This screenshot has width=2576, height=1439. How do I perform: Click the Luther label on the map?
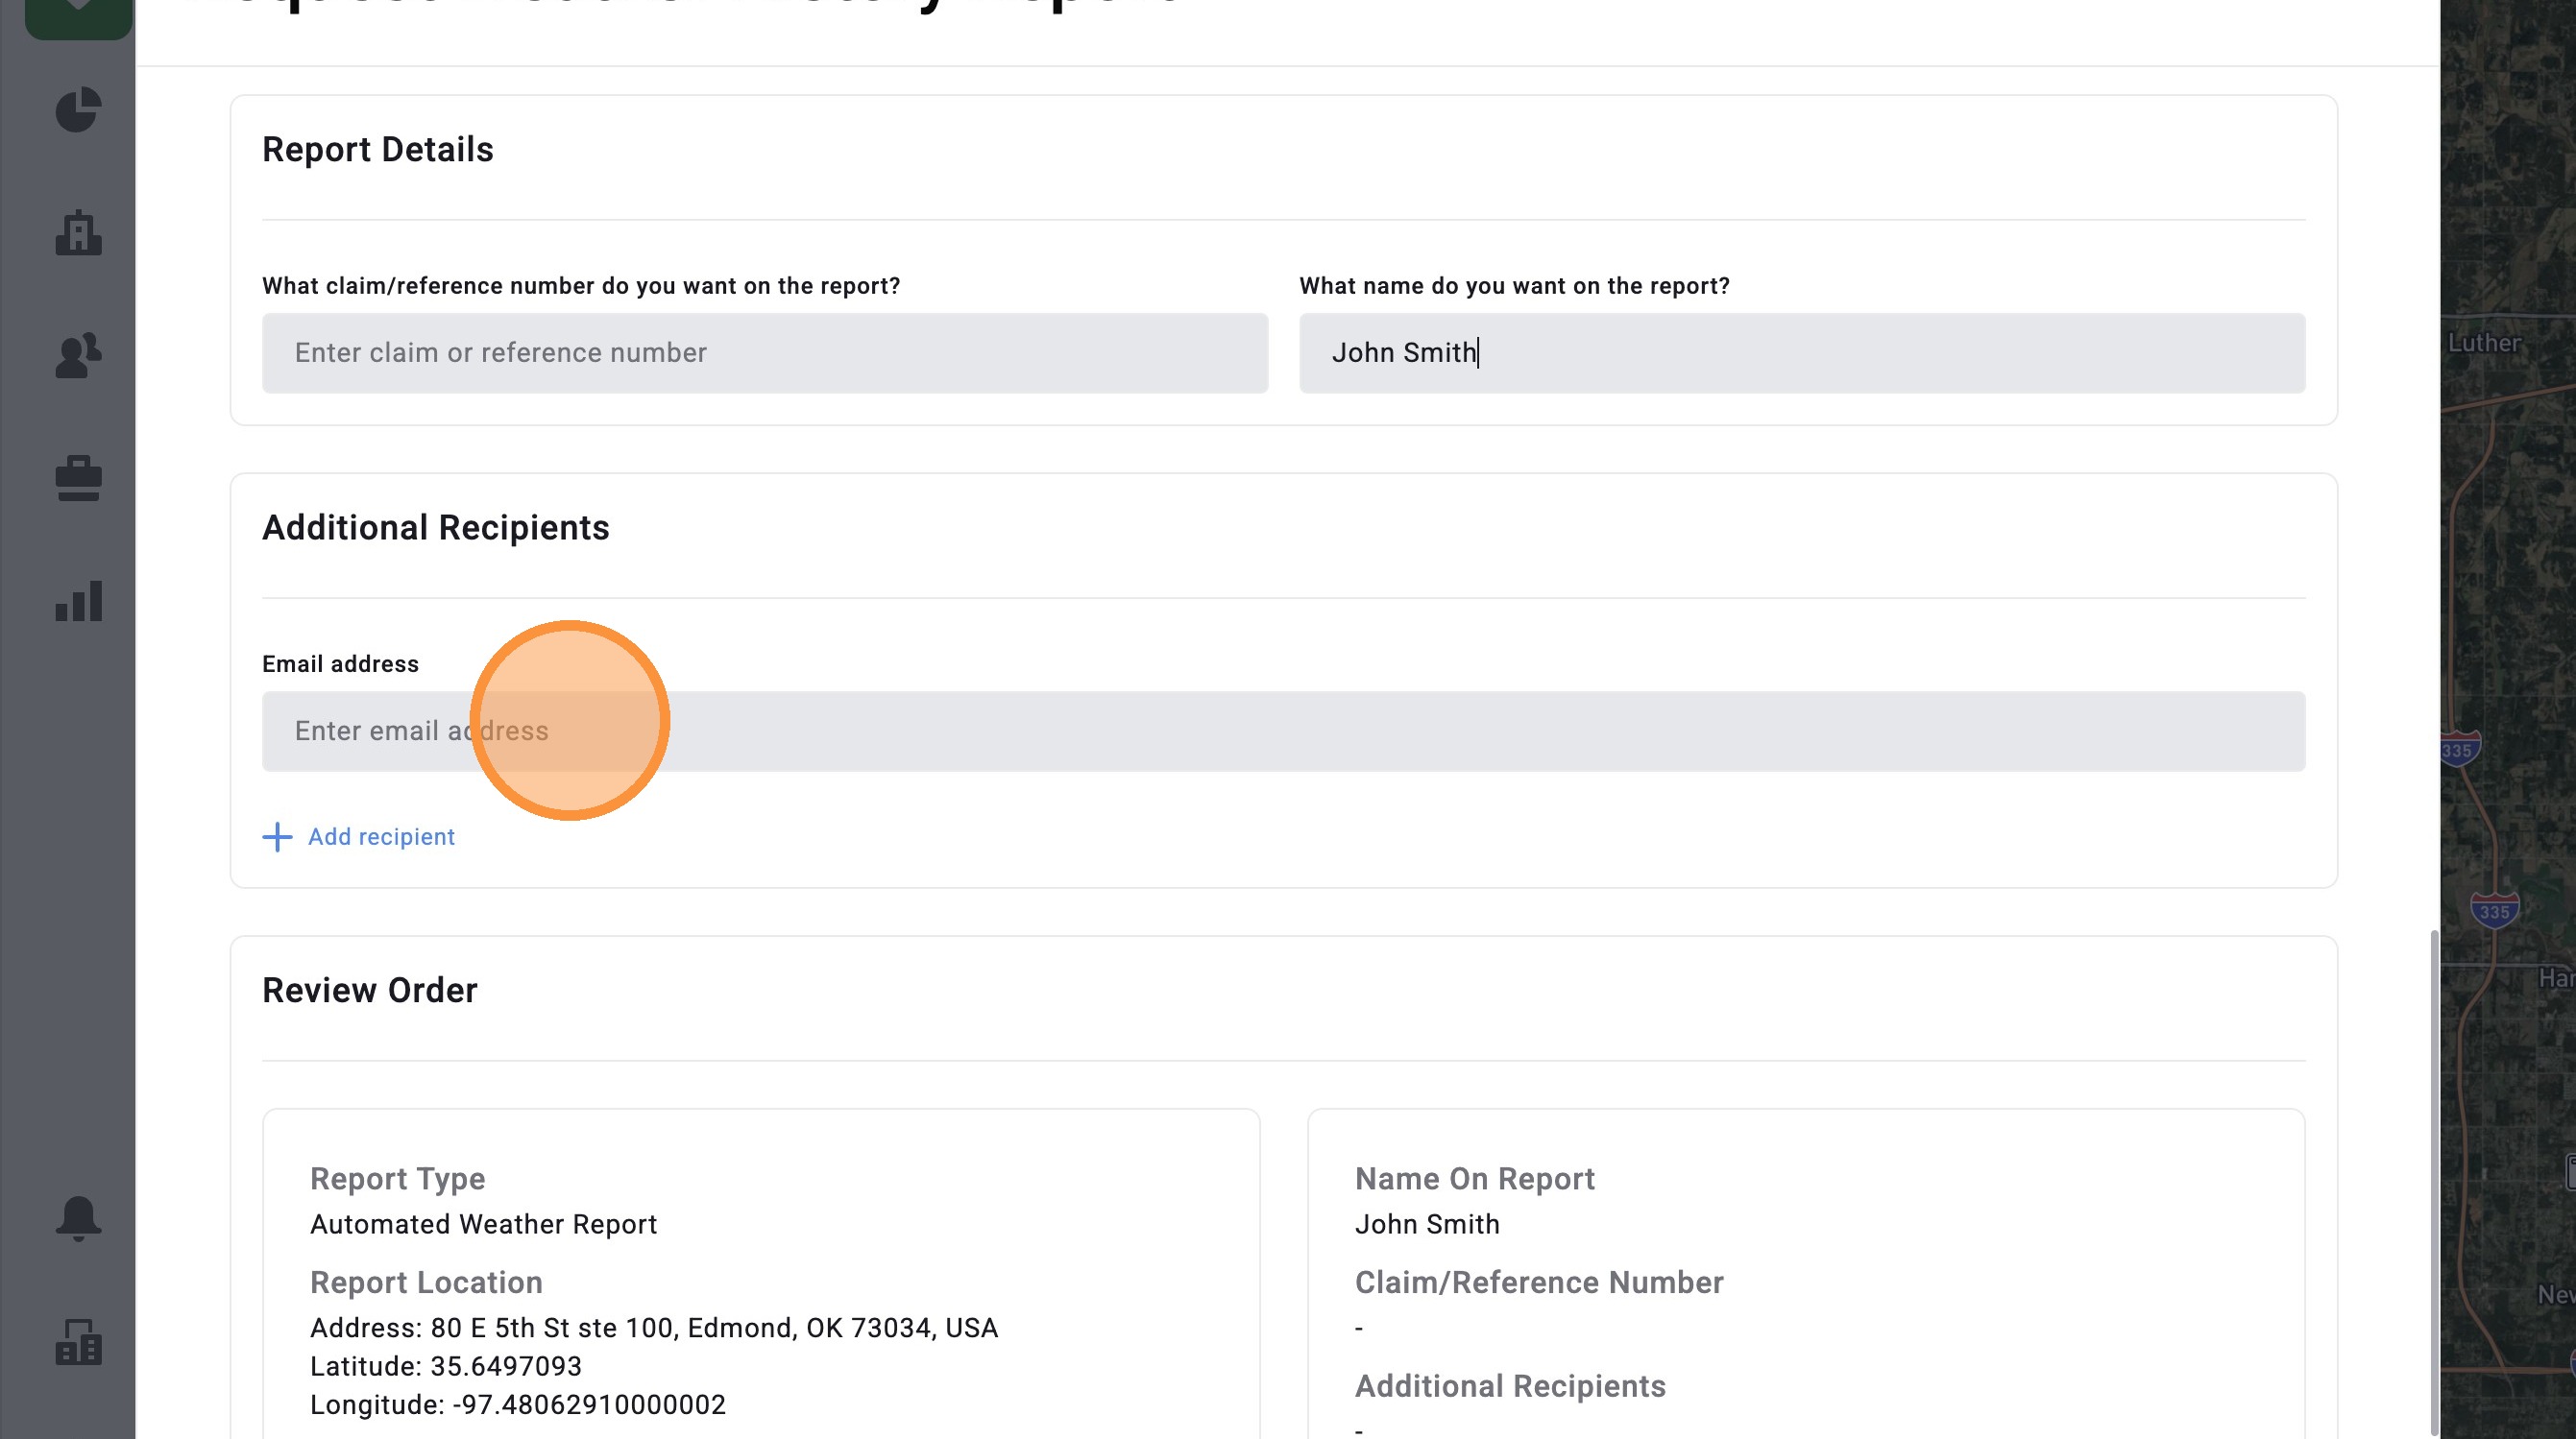2484,343
